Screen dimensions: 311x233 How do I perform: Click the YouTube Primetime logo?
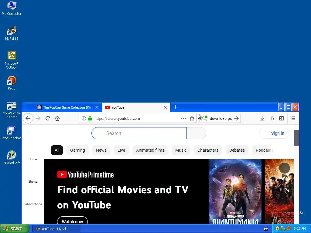pyautogui.click(x=85, y=174)
